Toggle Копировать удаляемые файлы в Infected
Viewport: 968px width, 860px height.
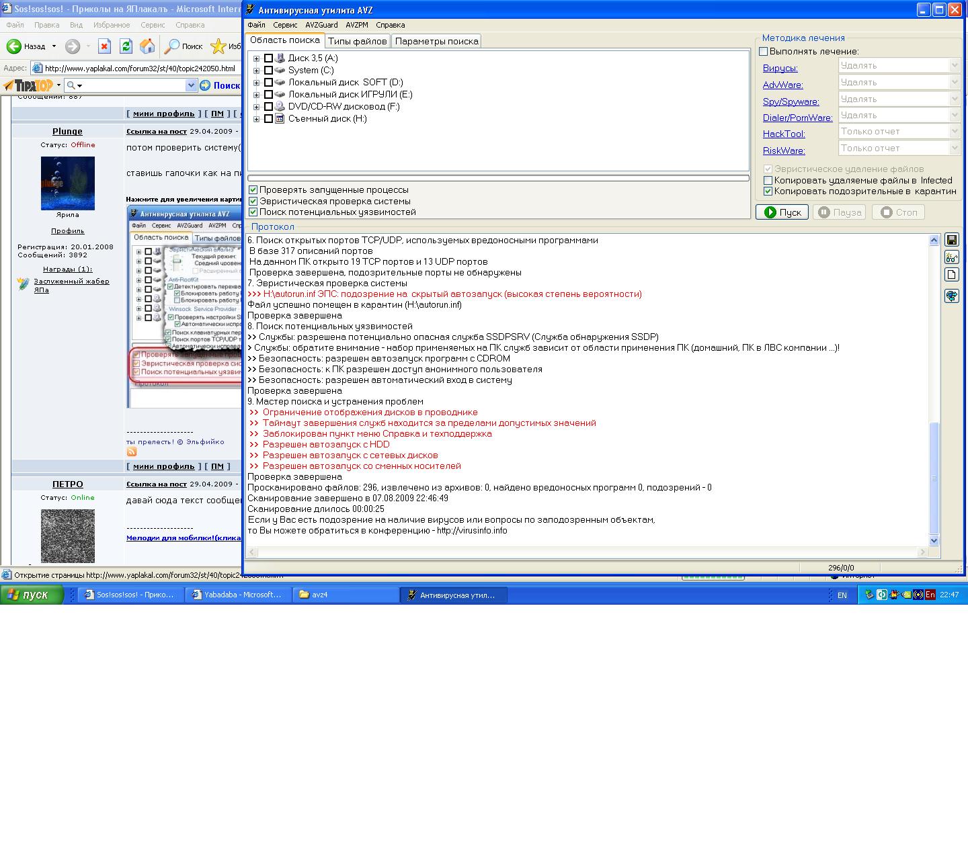tap(768, 180)
